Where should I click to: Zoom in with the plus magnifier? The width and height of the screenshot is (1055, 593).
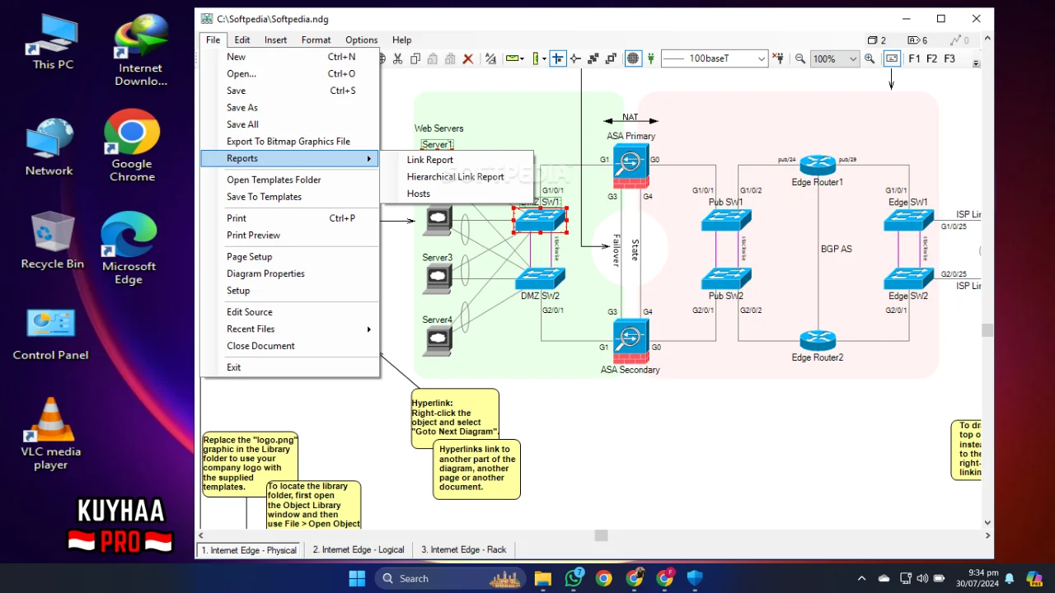point(870,58)
